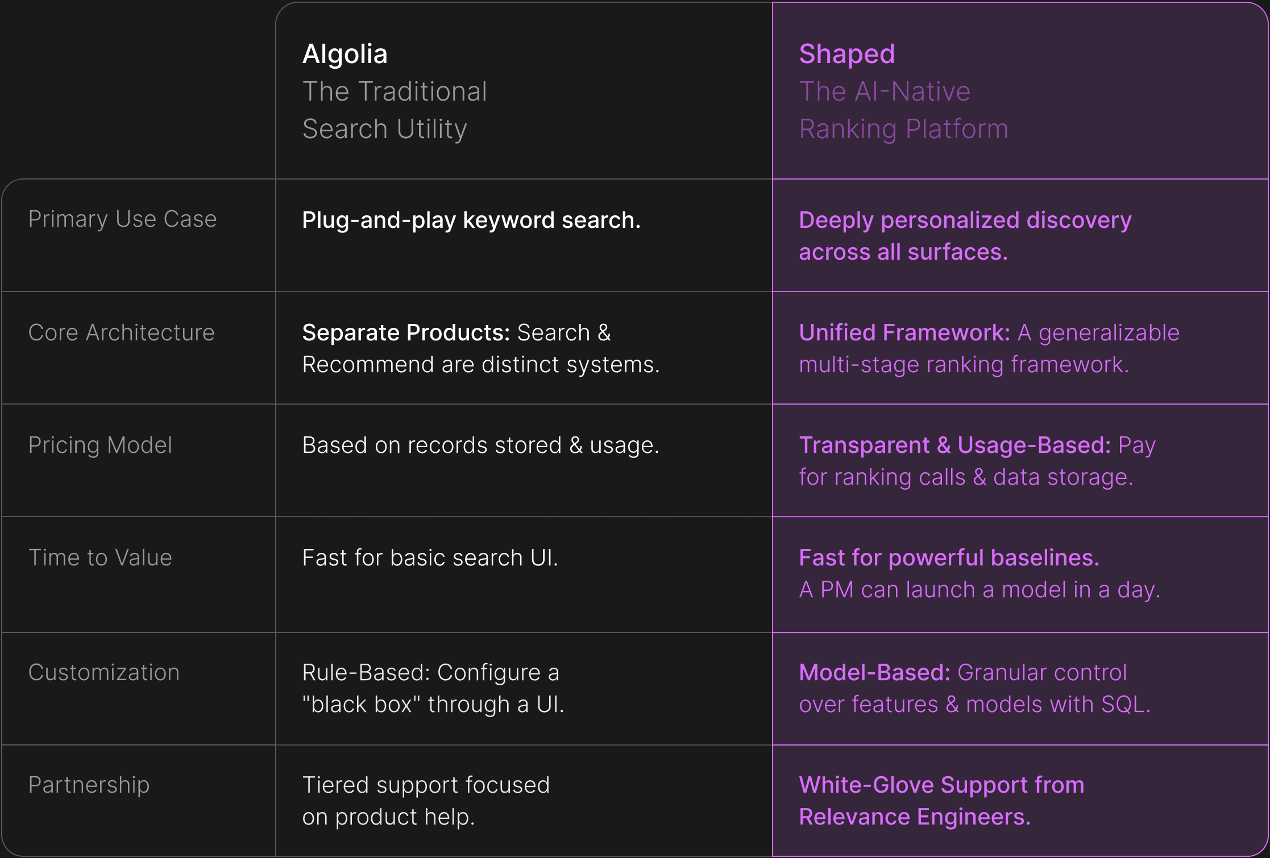Select the Core Architecture row label
Image resolution: width=1270 pixels, height=858 pixels.
click(x=122, y=332)
